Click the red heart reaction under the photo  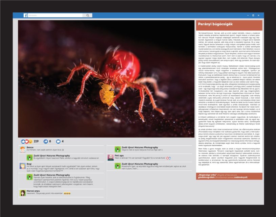click(27, 141)
